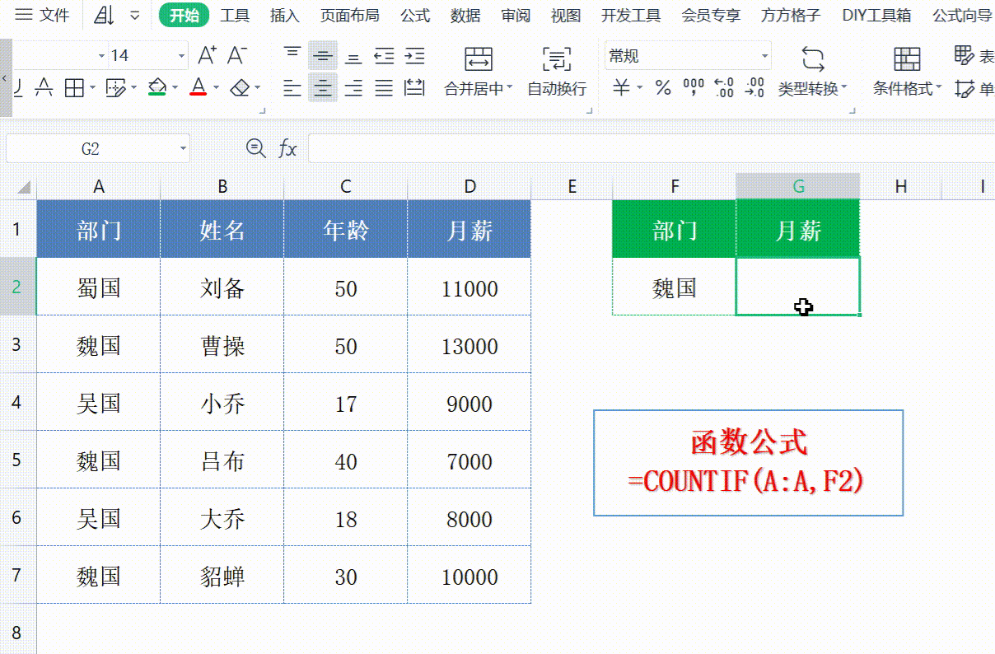995x654 pixels.
Task: Click the distributed alignment icon
Action: 414,87
